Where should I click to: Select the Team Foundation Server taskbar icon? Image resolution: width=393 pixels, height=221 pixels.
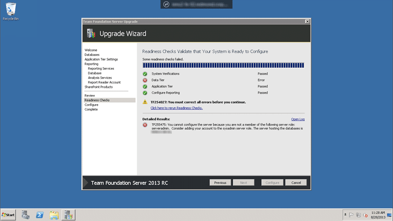(x=68, y=215)
